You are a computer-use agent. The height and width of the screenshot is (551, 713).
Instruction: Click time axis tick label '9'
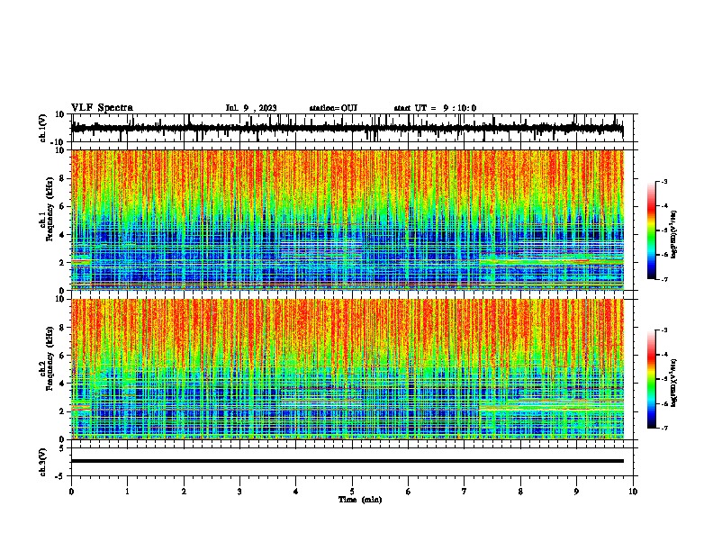[576, 492]
